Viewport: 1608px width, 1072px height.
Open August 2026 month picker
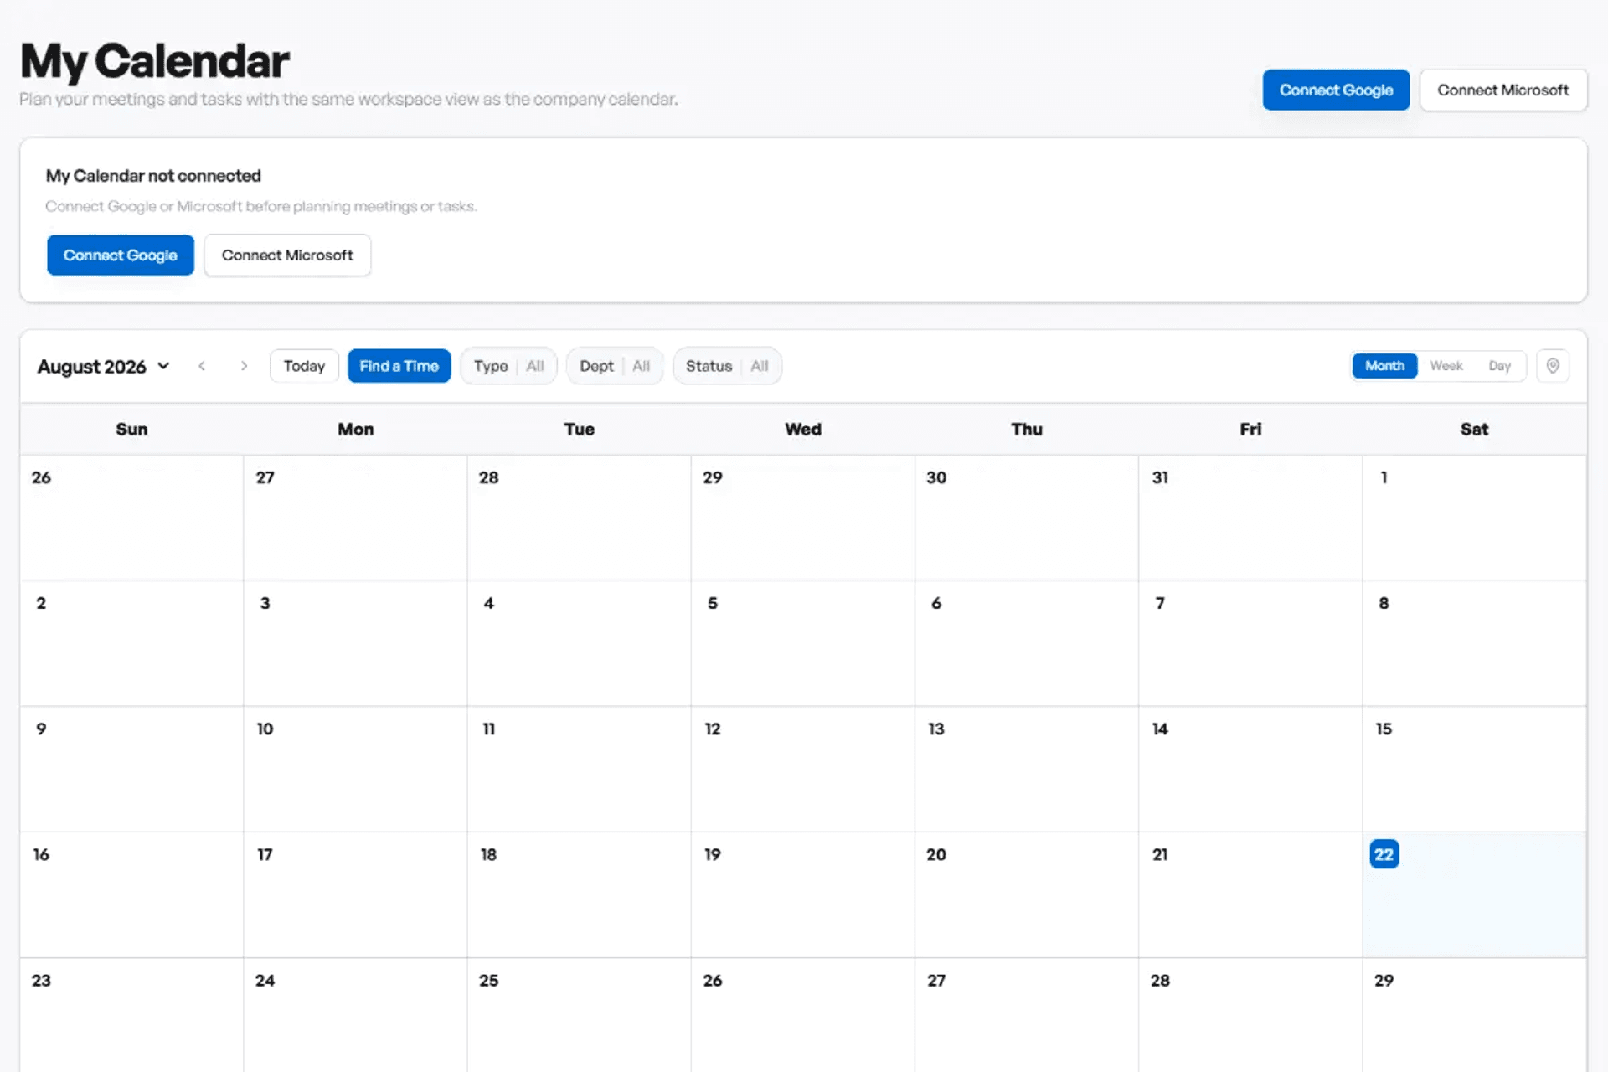pyautogui.click(x=104, y=366)
